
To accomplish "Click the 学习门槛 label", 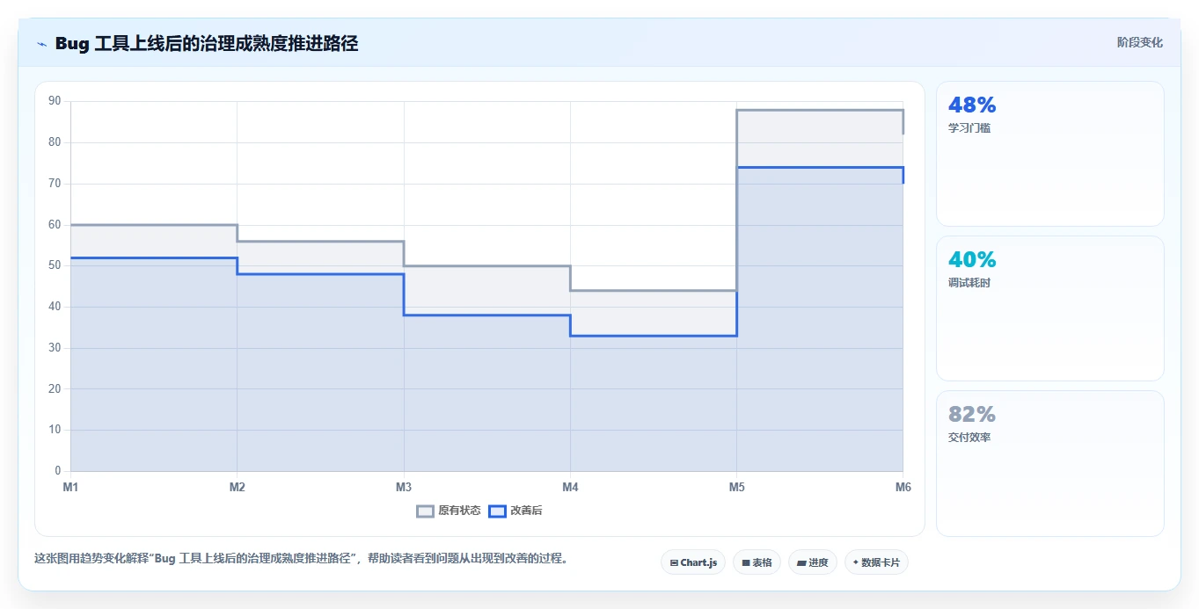I will point(969,128).
